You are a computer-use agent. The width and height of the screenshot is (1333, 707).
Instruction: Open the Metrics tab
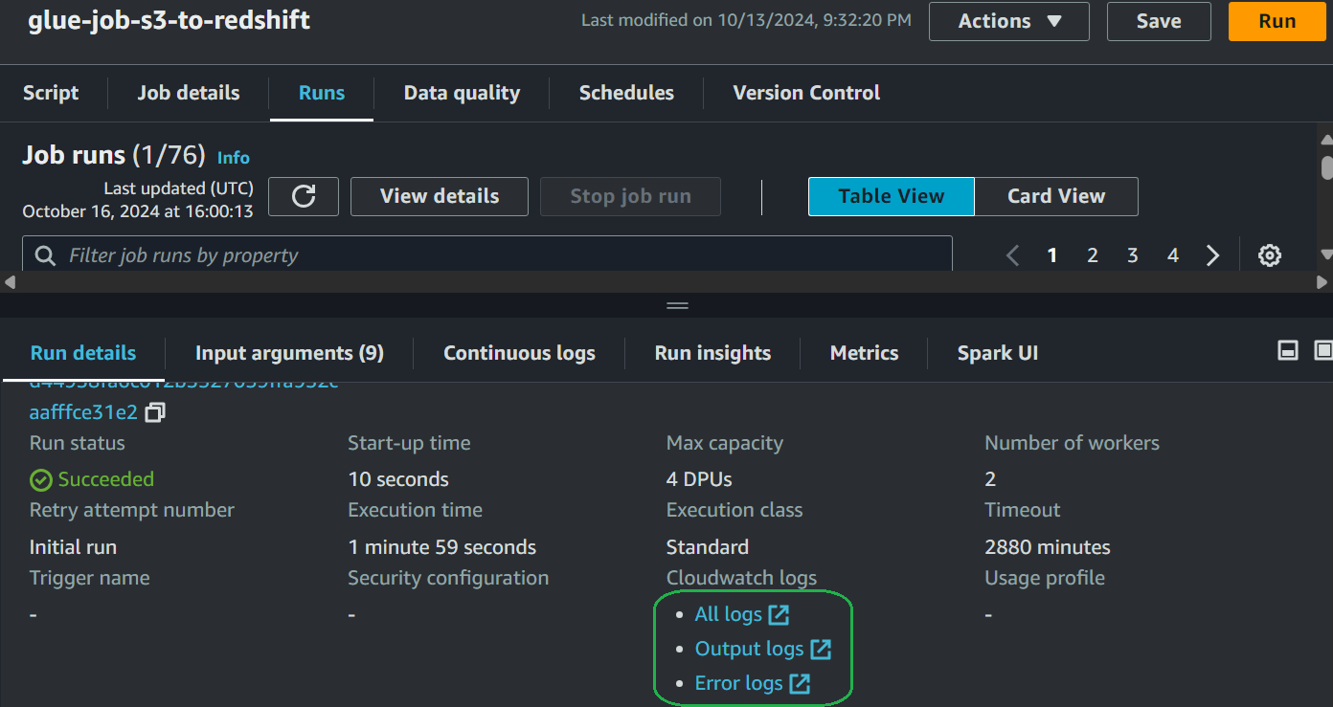tap(864, 353)
